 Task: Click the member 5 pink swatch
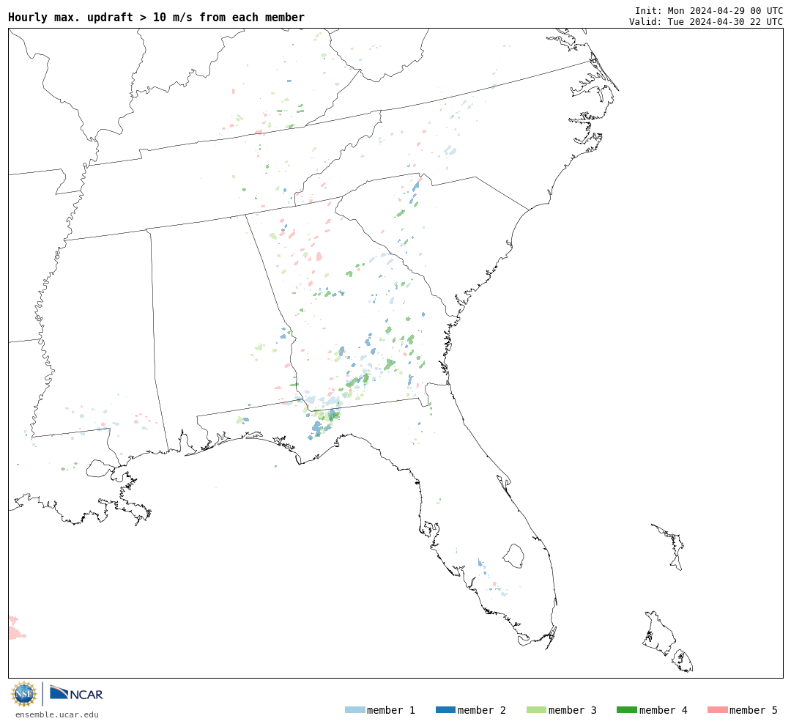pos(717,710)
